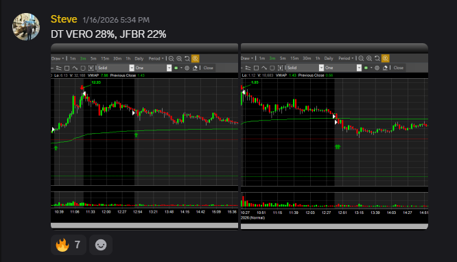Select 1h timeframe in left chart

(x=128, y=58)
